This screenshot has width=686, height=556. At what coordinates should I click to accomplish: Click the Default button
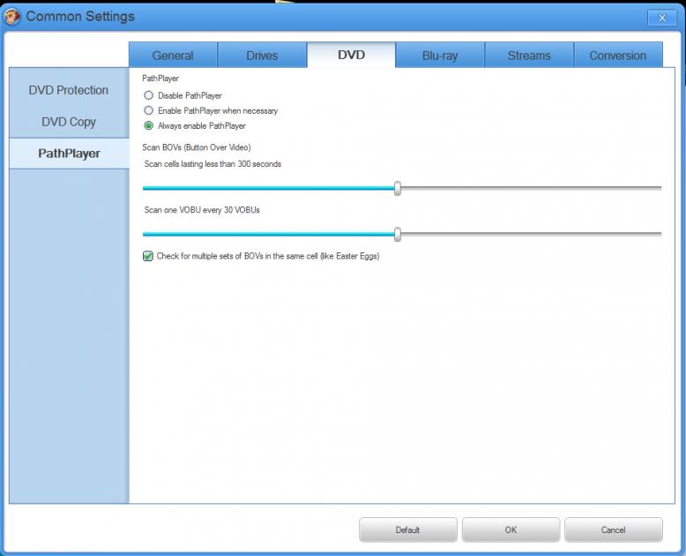[407, 530]
